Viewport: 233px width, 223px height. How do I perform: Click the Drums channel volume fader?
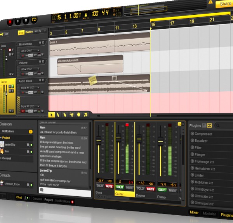pyautogui.click(x=139, y=138)
